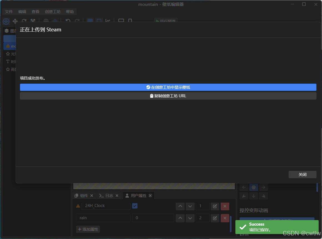Uncheck the 24H_Clock checkbox
Image resolution: width=322 pixels, height=239 pixels.
click(x=135, y=206)
